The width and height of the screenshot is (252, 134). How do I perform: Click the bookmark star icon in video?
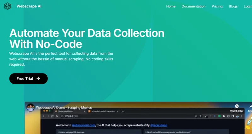(200, 116)
